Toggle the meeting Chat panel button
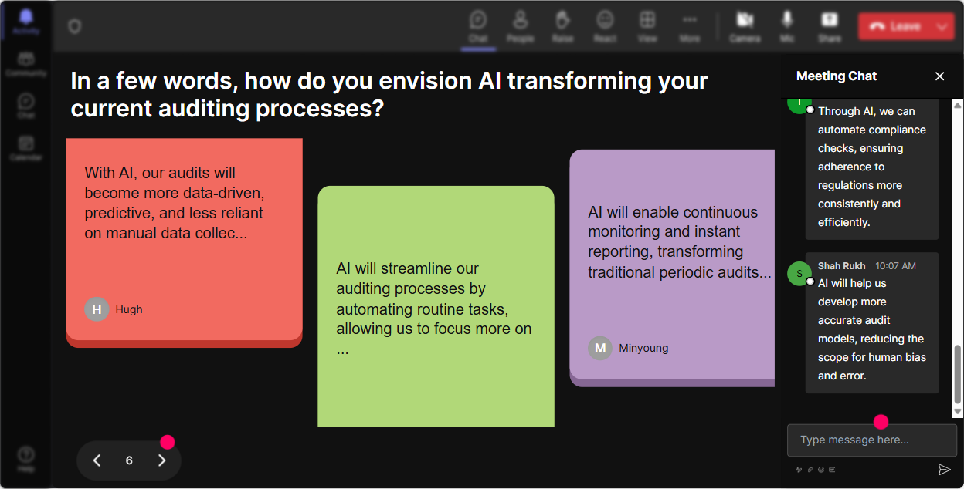Viewport: 964px width, 489px height. (x=478, y=26)
